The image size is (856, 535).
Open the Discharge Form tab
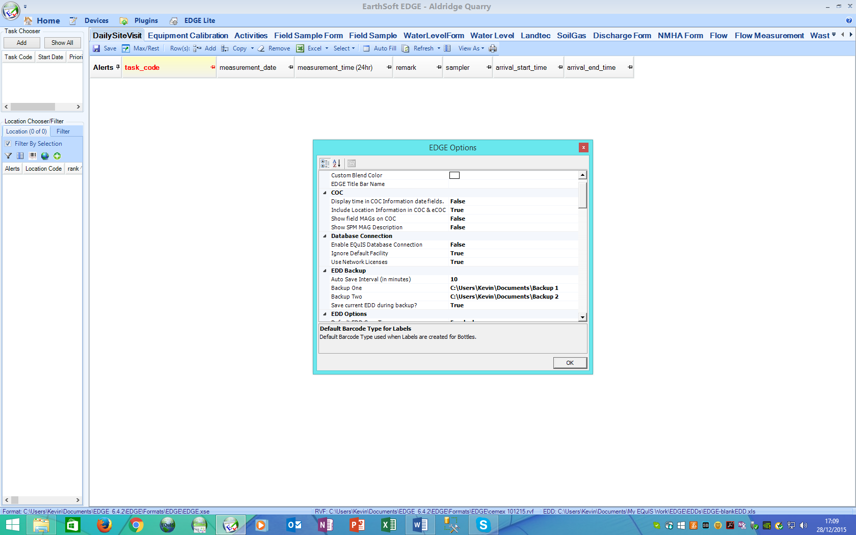pos(622,36)
